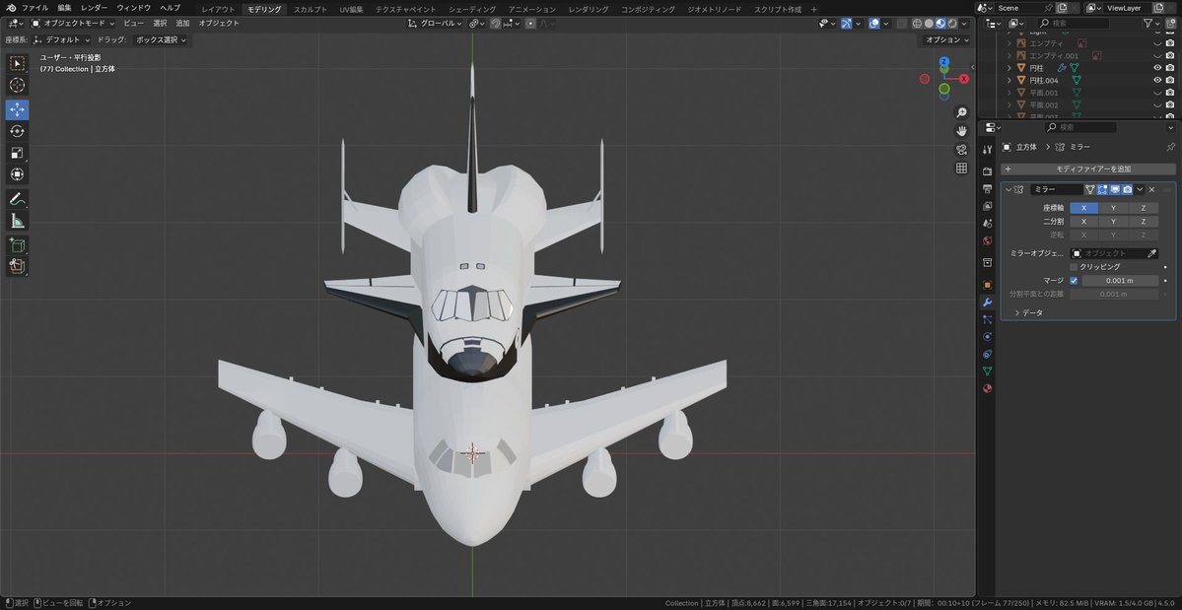This screenshot has height=610, width=1182.
Task: Pick mirror object with the eyedropper
Action: click(x=1151, y=254)
